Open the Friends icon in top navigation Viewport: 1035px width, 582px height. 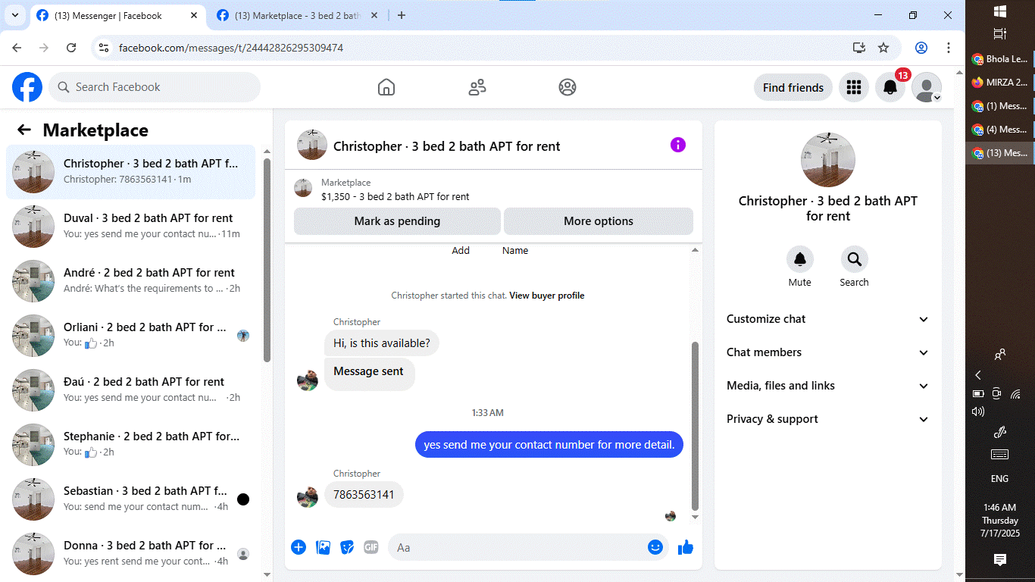click(x=477, y=87)
